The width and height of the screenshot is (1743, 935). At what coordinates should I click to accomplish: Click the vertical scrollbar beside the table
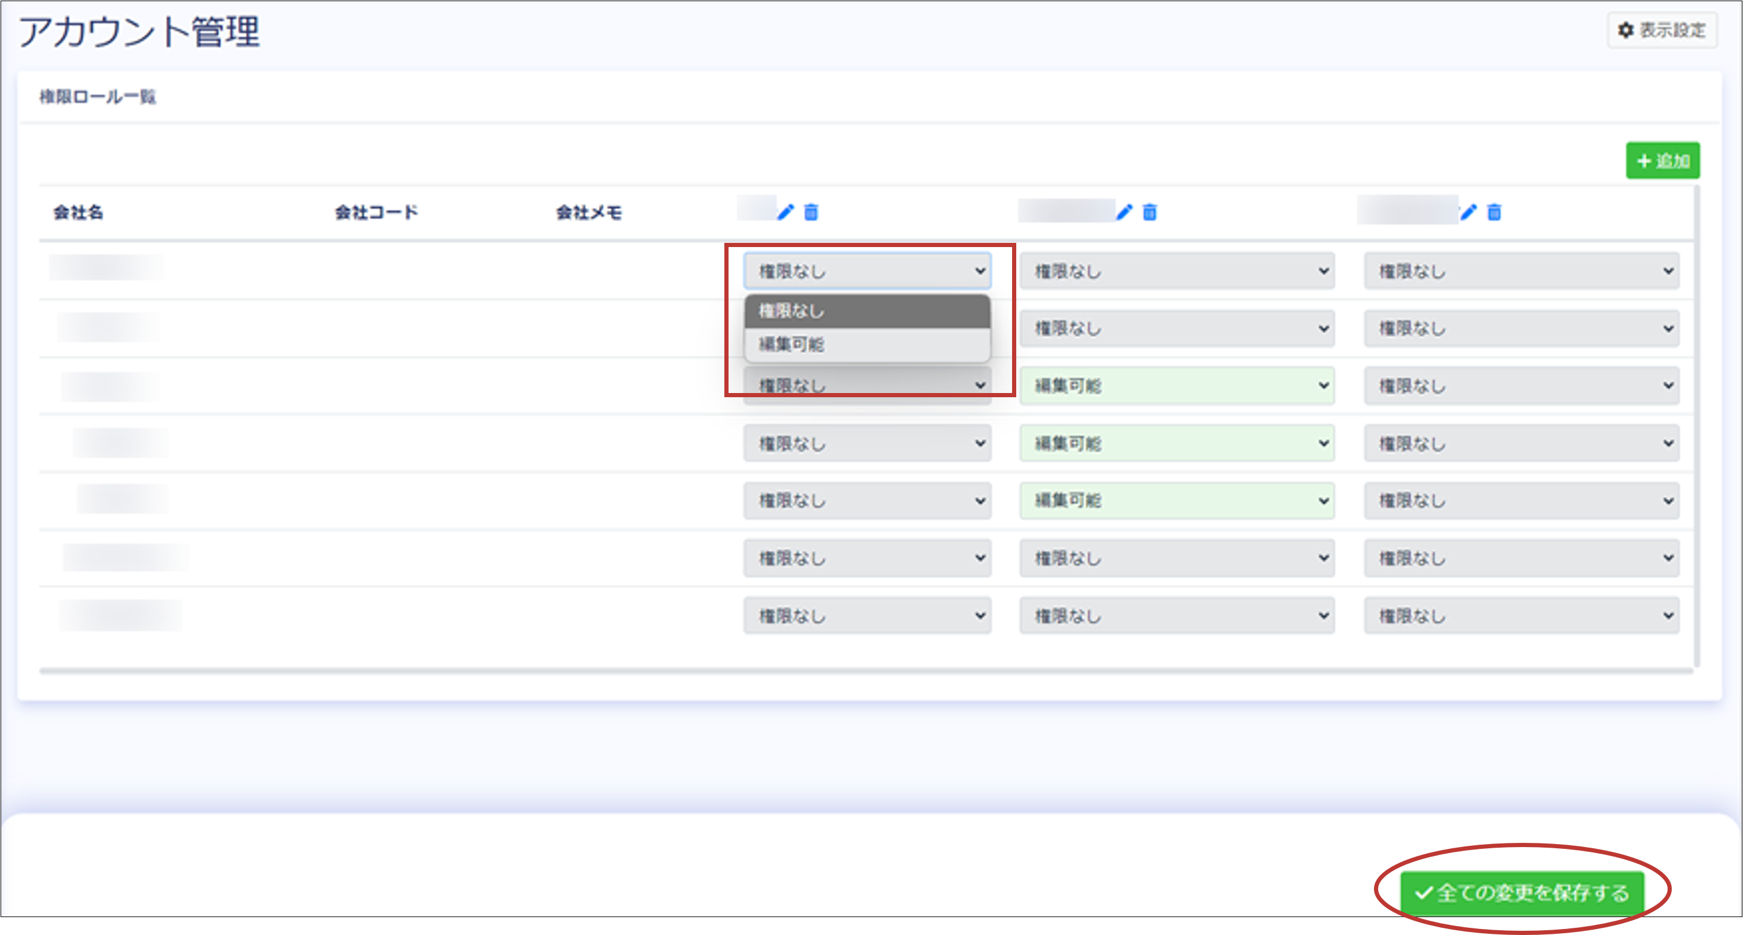coord(1696,427)
